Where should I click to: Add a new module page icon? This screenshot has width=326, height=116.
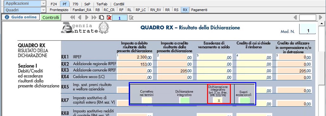click(101, 18)
